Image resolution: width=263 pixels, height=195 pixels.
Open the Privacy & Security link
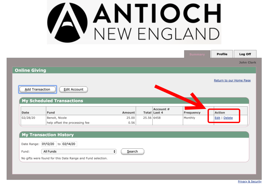tap(250, 181)
